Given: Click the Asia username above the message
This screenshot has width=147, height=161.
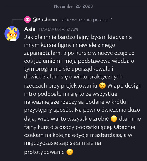Looking at the screenshot, I should tap(30, 29).
